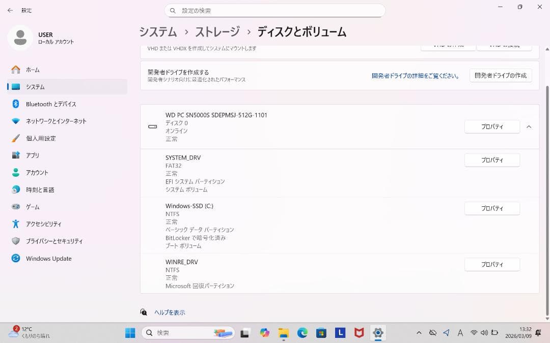Open プロパティ for WD PC SN5000S disk
Image resolution: width=550 pixels, height=343 pixels.
(492, 127)
